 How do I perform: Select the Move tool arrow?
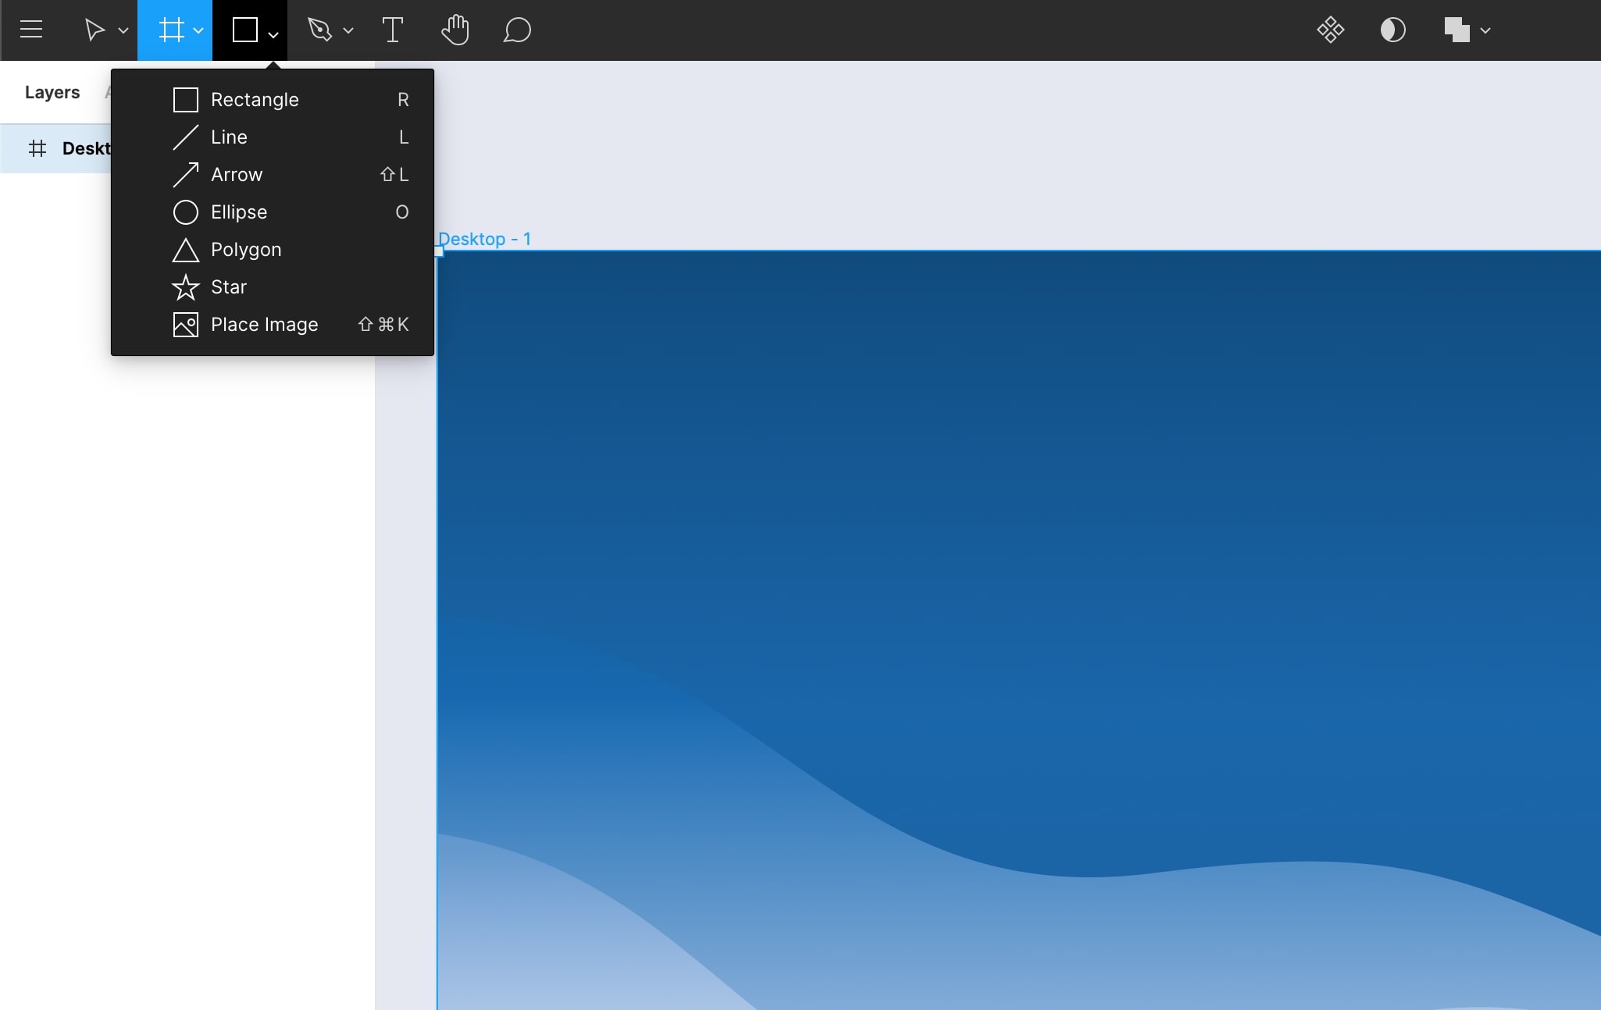[94, 30]
